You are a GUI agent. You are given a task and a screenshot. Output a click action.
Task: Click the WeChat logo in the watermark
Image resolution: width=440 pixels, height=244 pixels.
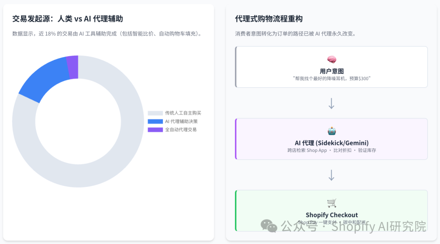[269, 226]
